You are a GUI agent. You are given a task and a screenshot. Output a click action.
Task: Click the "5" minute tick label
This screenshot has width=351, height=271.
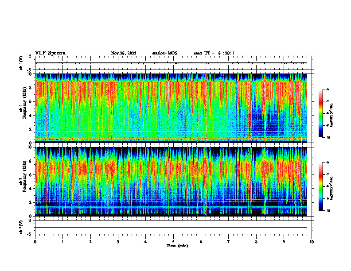pos(173,242)
